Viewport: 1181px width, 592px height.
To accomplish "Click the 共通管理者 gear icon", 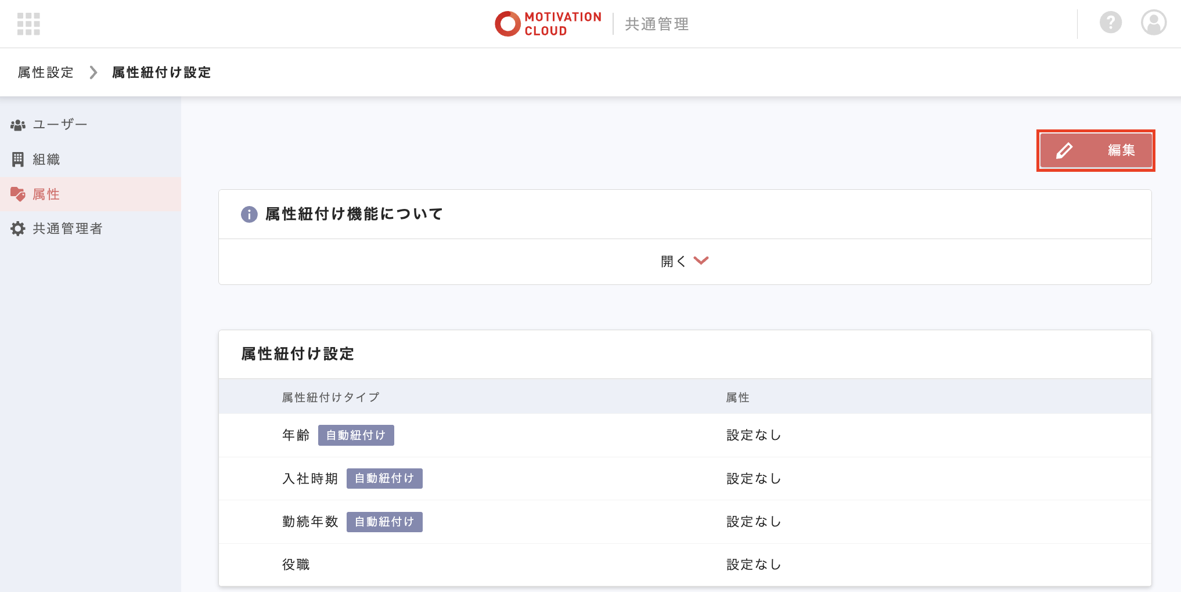I will (17, 229).
